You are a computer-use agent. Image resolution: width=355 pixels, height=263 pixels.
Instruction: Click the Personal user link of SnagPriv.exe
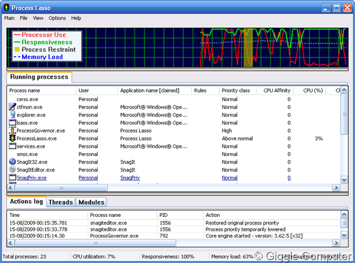pos(88,178)
